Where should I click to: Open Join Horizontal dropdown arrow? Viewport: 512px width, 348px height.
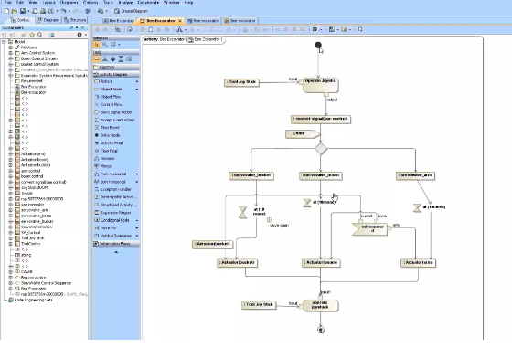137,182
